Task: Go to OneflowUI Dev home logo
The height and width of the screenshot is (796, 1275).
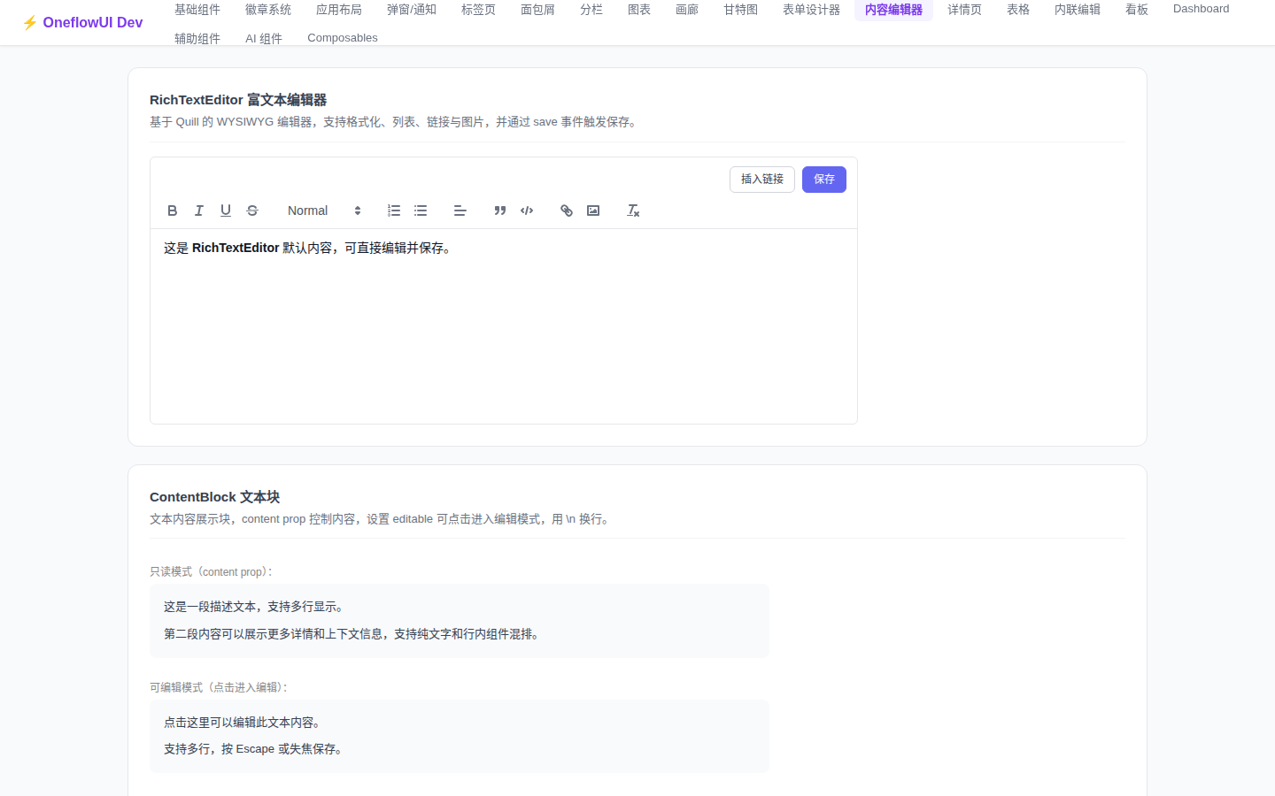Action: [82, 22]
